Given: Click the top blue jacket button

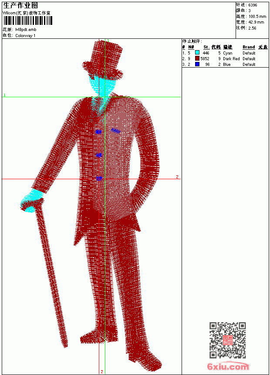Looking at the screenshot, I should click(x=98, y=132).
